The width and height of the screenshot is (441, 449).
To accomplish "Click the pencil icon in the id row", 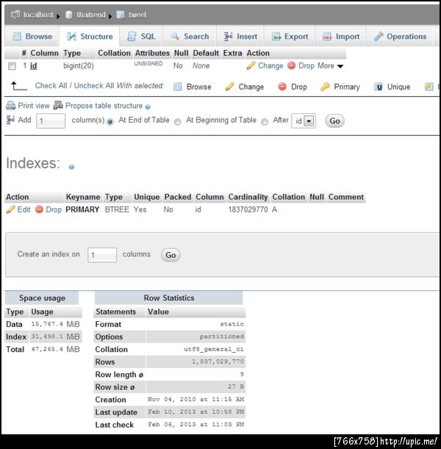I will tap(251, 66).
